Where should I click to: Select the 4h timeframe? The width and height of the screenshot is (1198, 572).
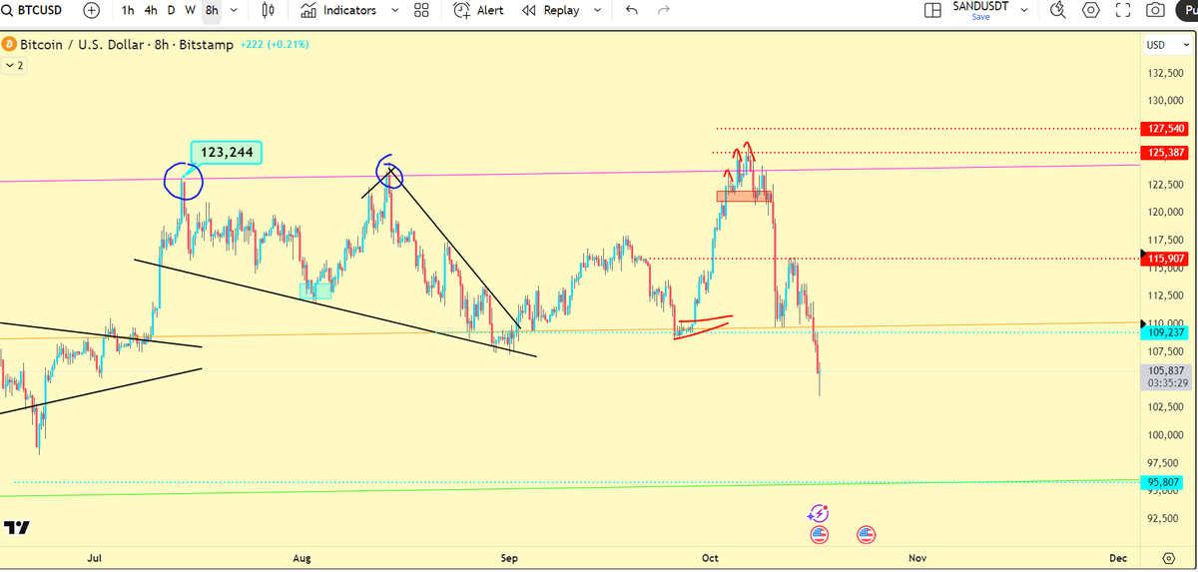coord(151,10)
